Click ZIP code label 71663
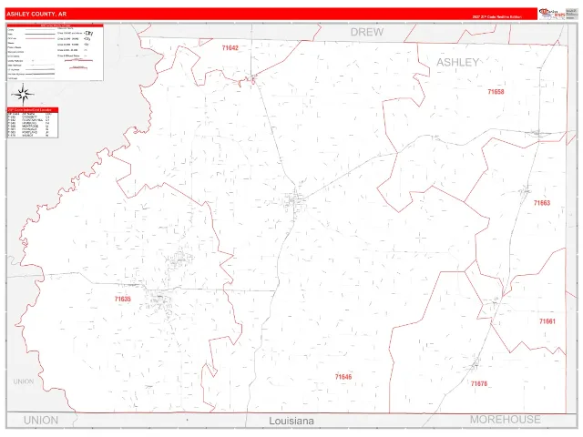583x437 pixels. (x=542, y=203)
